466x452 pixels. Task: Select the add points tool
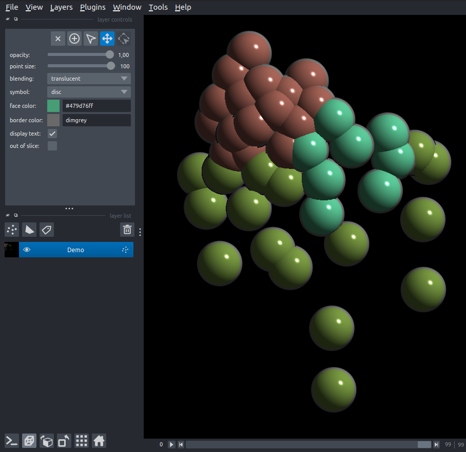coord(74,39)
